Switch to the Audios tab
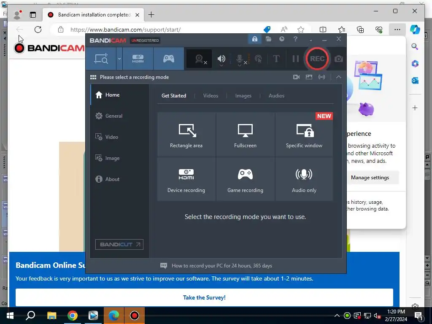The height and width of the screenshot is (324, 432). [x=276, y=96]
